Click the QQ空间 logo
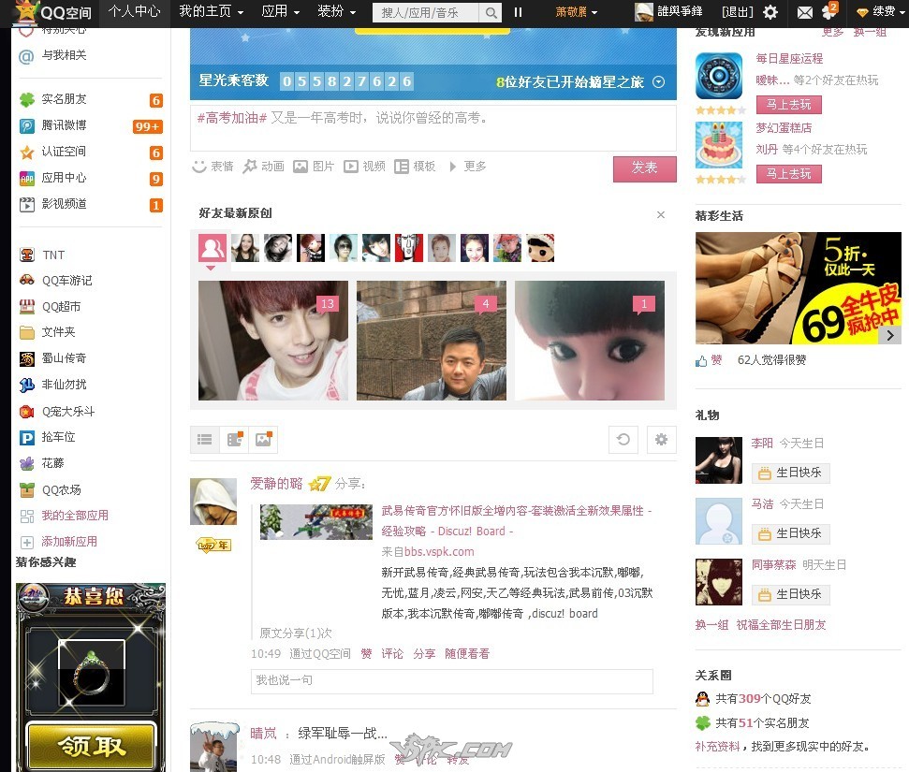Image resolution: width=909 pixels, height=772 pixels. click(x=54, y=11)
